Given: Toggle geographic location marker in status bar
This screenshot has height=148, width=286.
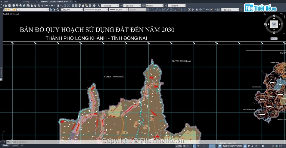Looking at the screenshot, I should click(x=220, y=146).
